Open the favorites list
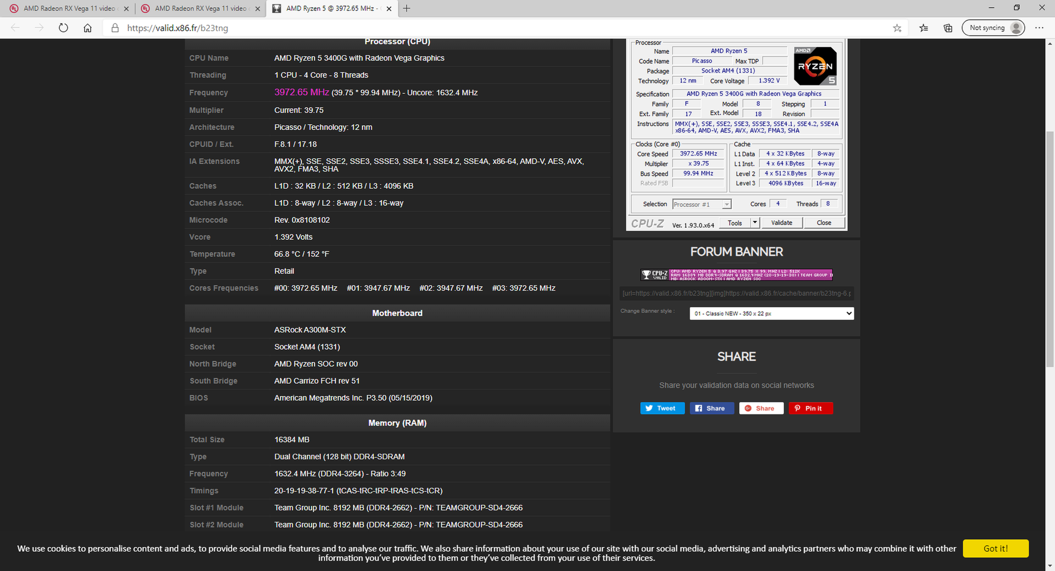This screenshot has width=1055, height=571. (x=924, y=27)
